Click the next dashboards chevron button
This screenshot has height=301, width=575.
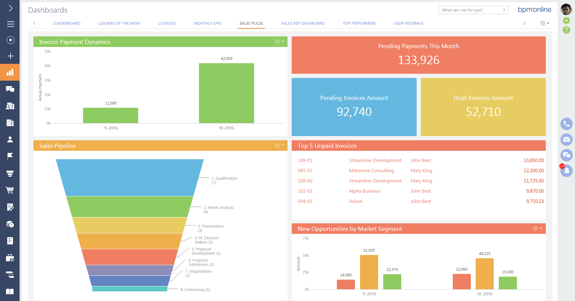525,23
